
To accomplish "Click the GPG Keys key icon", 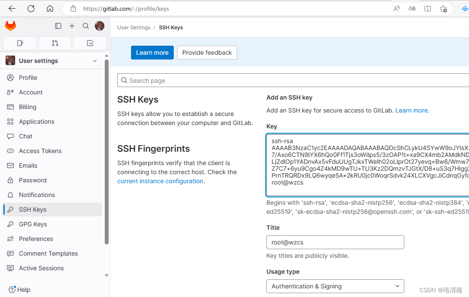I will [10, 224].
